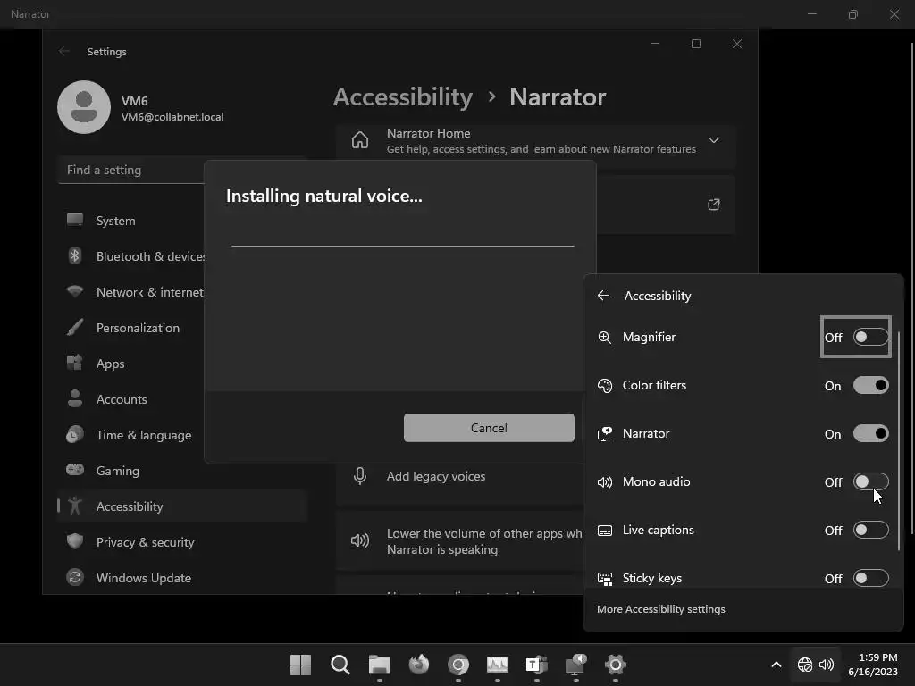
Task: Select Accessibility in the sidebar
Action: [x=182, y=506]
